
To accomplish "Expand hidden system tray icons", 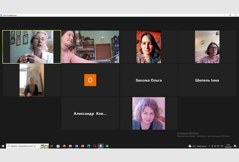I will tap(209, 146).
